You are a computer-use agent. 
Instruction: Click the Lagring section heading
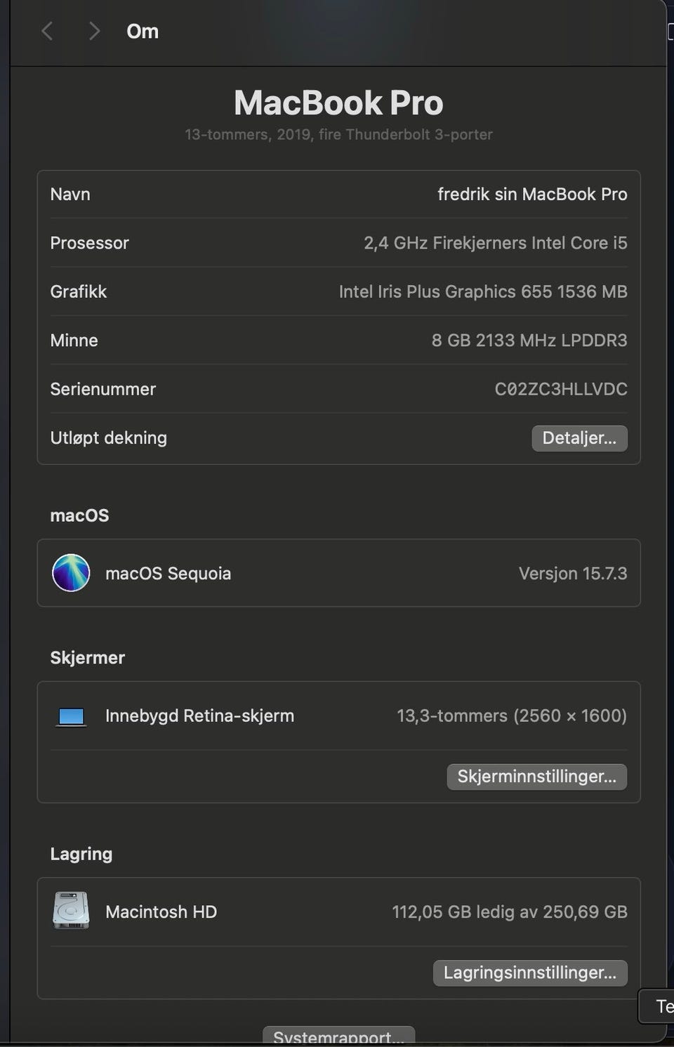(x=81, y=855)
